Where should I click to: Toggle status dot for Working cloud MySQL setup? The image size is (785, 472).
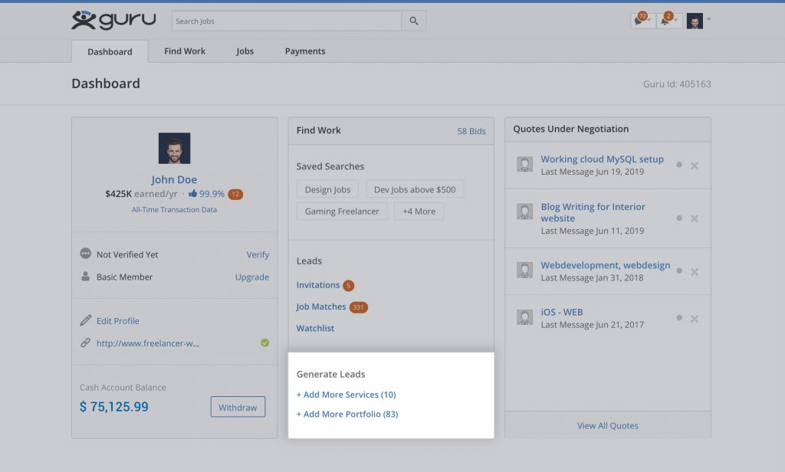679,165
